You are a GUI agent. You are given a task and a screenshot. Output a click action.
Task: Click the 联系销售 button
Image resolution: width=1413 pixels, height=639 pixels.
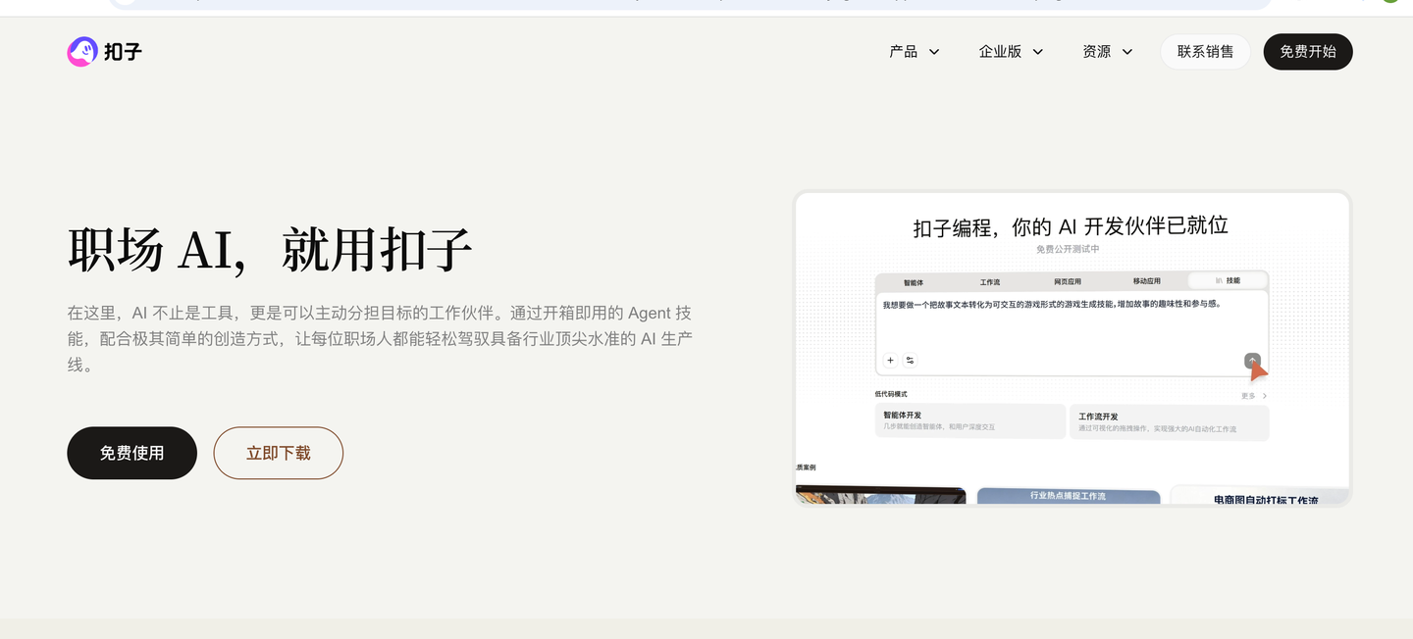(x=1205, y=52)
